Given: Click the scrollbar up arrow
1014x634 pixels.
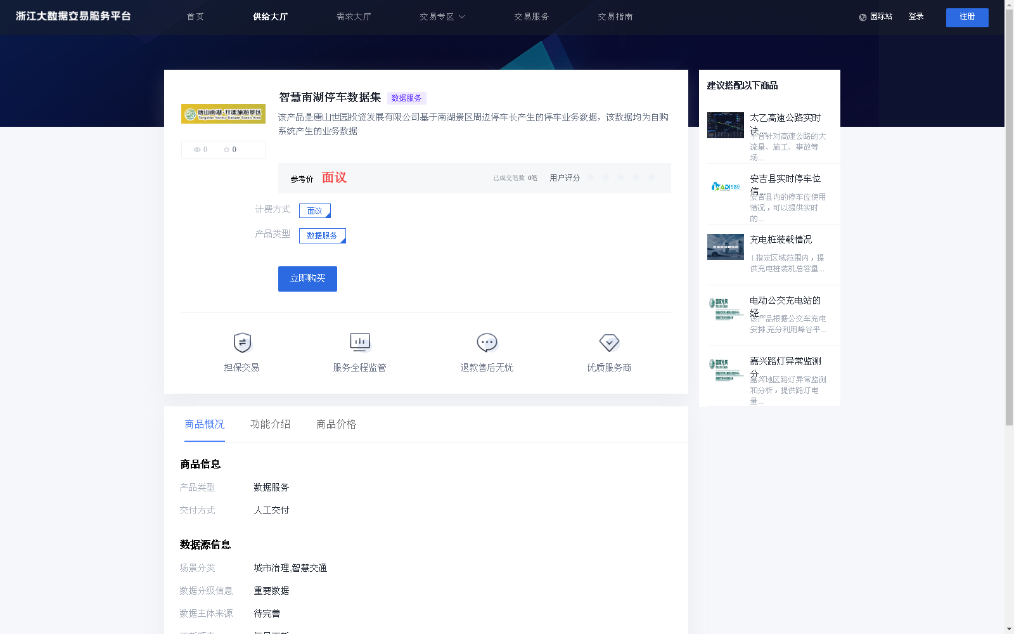Looking at the screenshot, I should click(x=1009, y=4).
